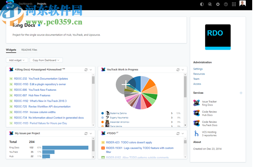Image resolution: width=256 pixels, height=167 pixels.
Task: Open issue RDOC-1192 What's New in YouTrack
Action: point(40,101)
